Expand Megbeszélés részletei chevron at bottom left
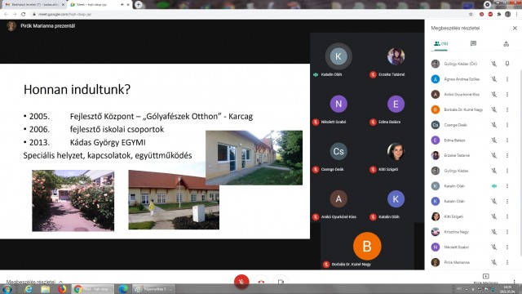This screenshot has height=294, width=522. pos(60,282)
